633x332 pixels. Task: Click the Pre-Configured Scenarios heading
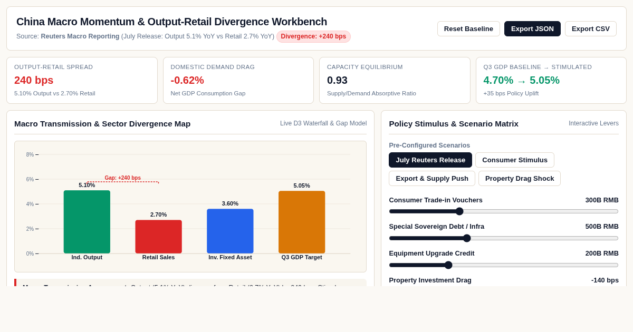coord(429,145)
